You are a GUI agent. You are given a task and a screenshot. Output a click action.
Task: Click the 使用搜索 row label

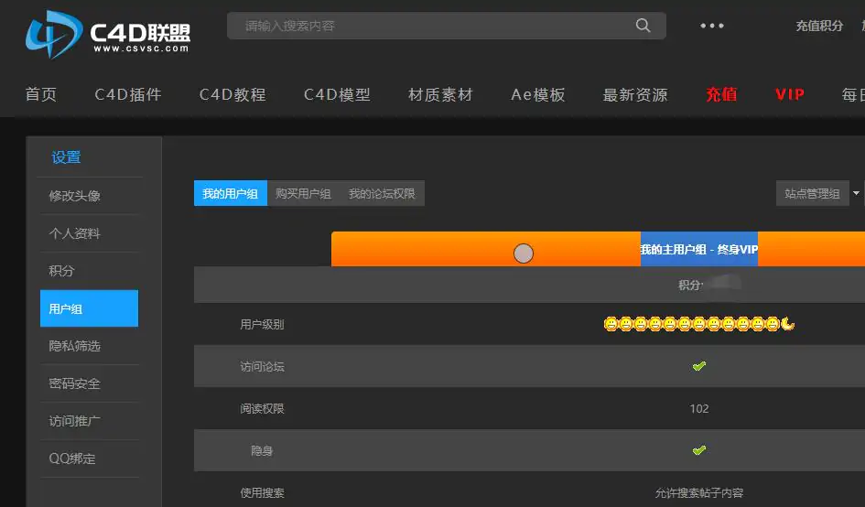(262, 492)
